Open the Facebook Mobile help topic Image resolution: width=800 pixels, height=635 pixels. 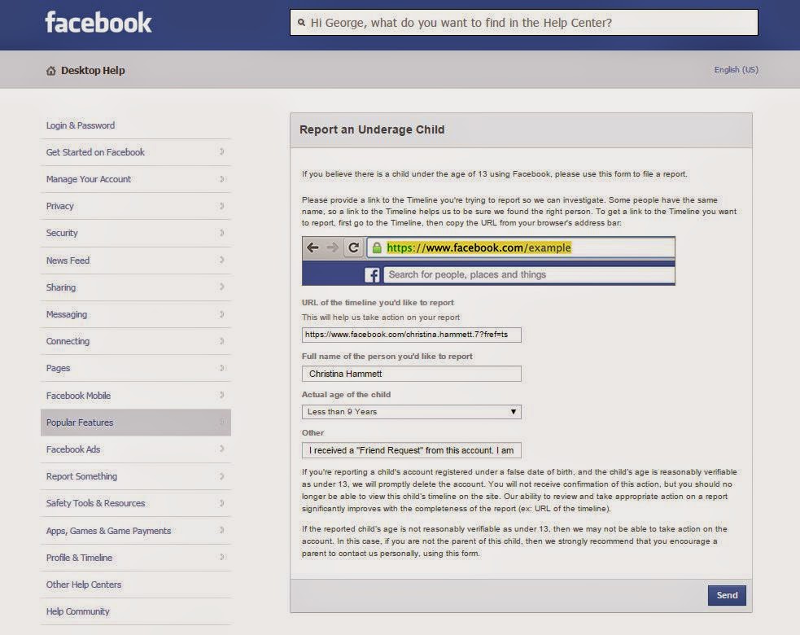[x=78, y=396]
